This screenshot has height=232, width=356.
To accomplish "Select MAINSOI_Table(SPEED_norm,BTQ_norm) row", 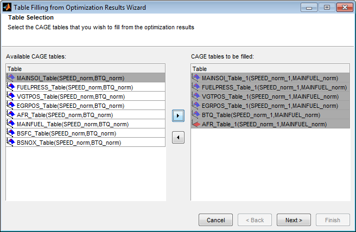I will pyautogui.click(x=86, y=78).
